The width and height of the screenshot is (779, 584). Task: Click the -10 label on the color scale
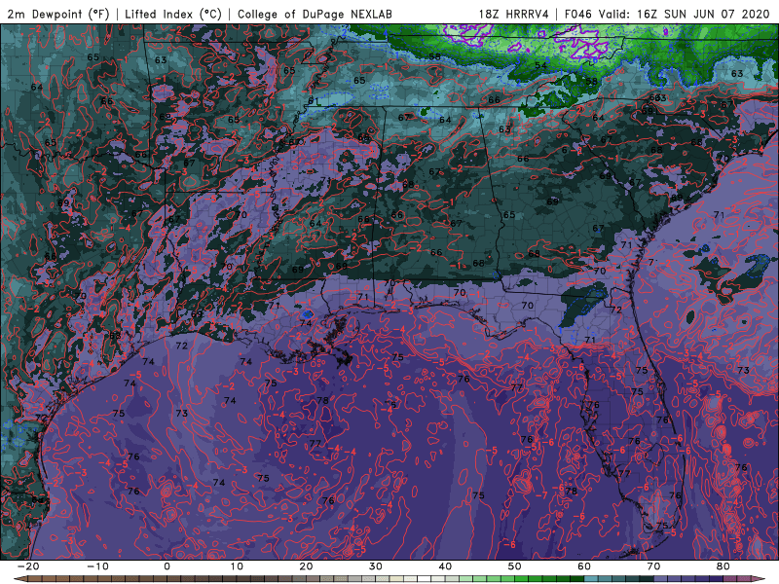[x=97, y=566]
